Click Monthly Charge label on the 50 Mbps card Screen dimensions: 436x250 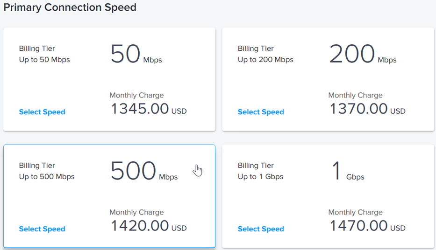(x=136, y=95)
